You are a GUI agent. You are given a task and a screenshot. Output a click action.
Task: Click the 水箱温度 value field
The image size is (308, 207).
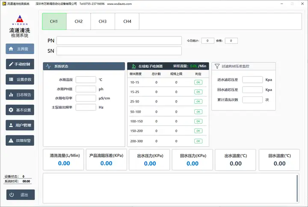[86, 79]
